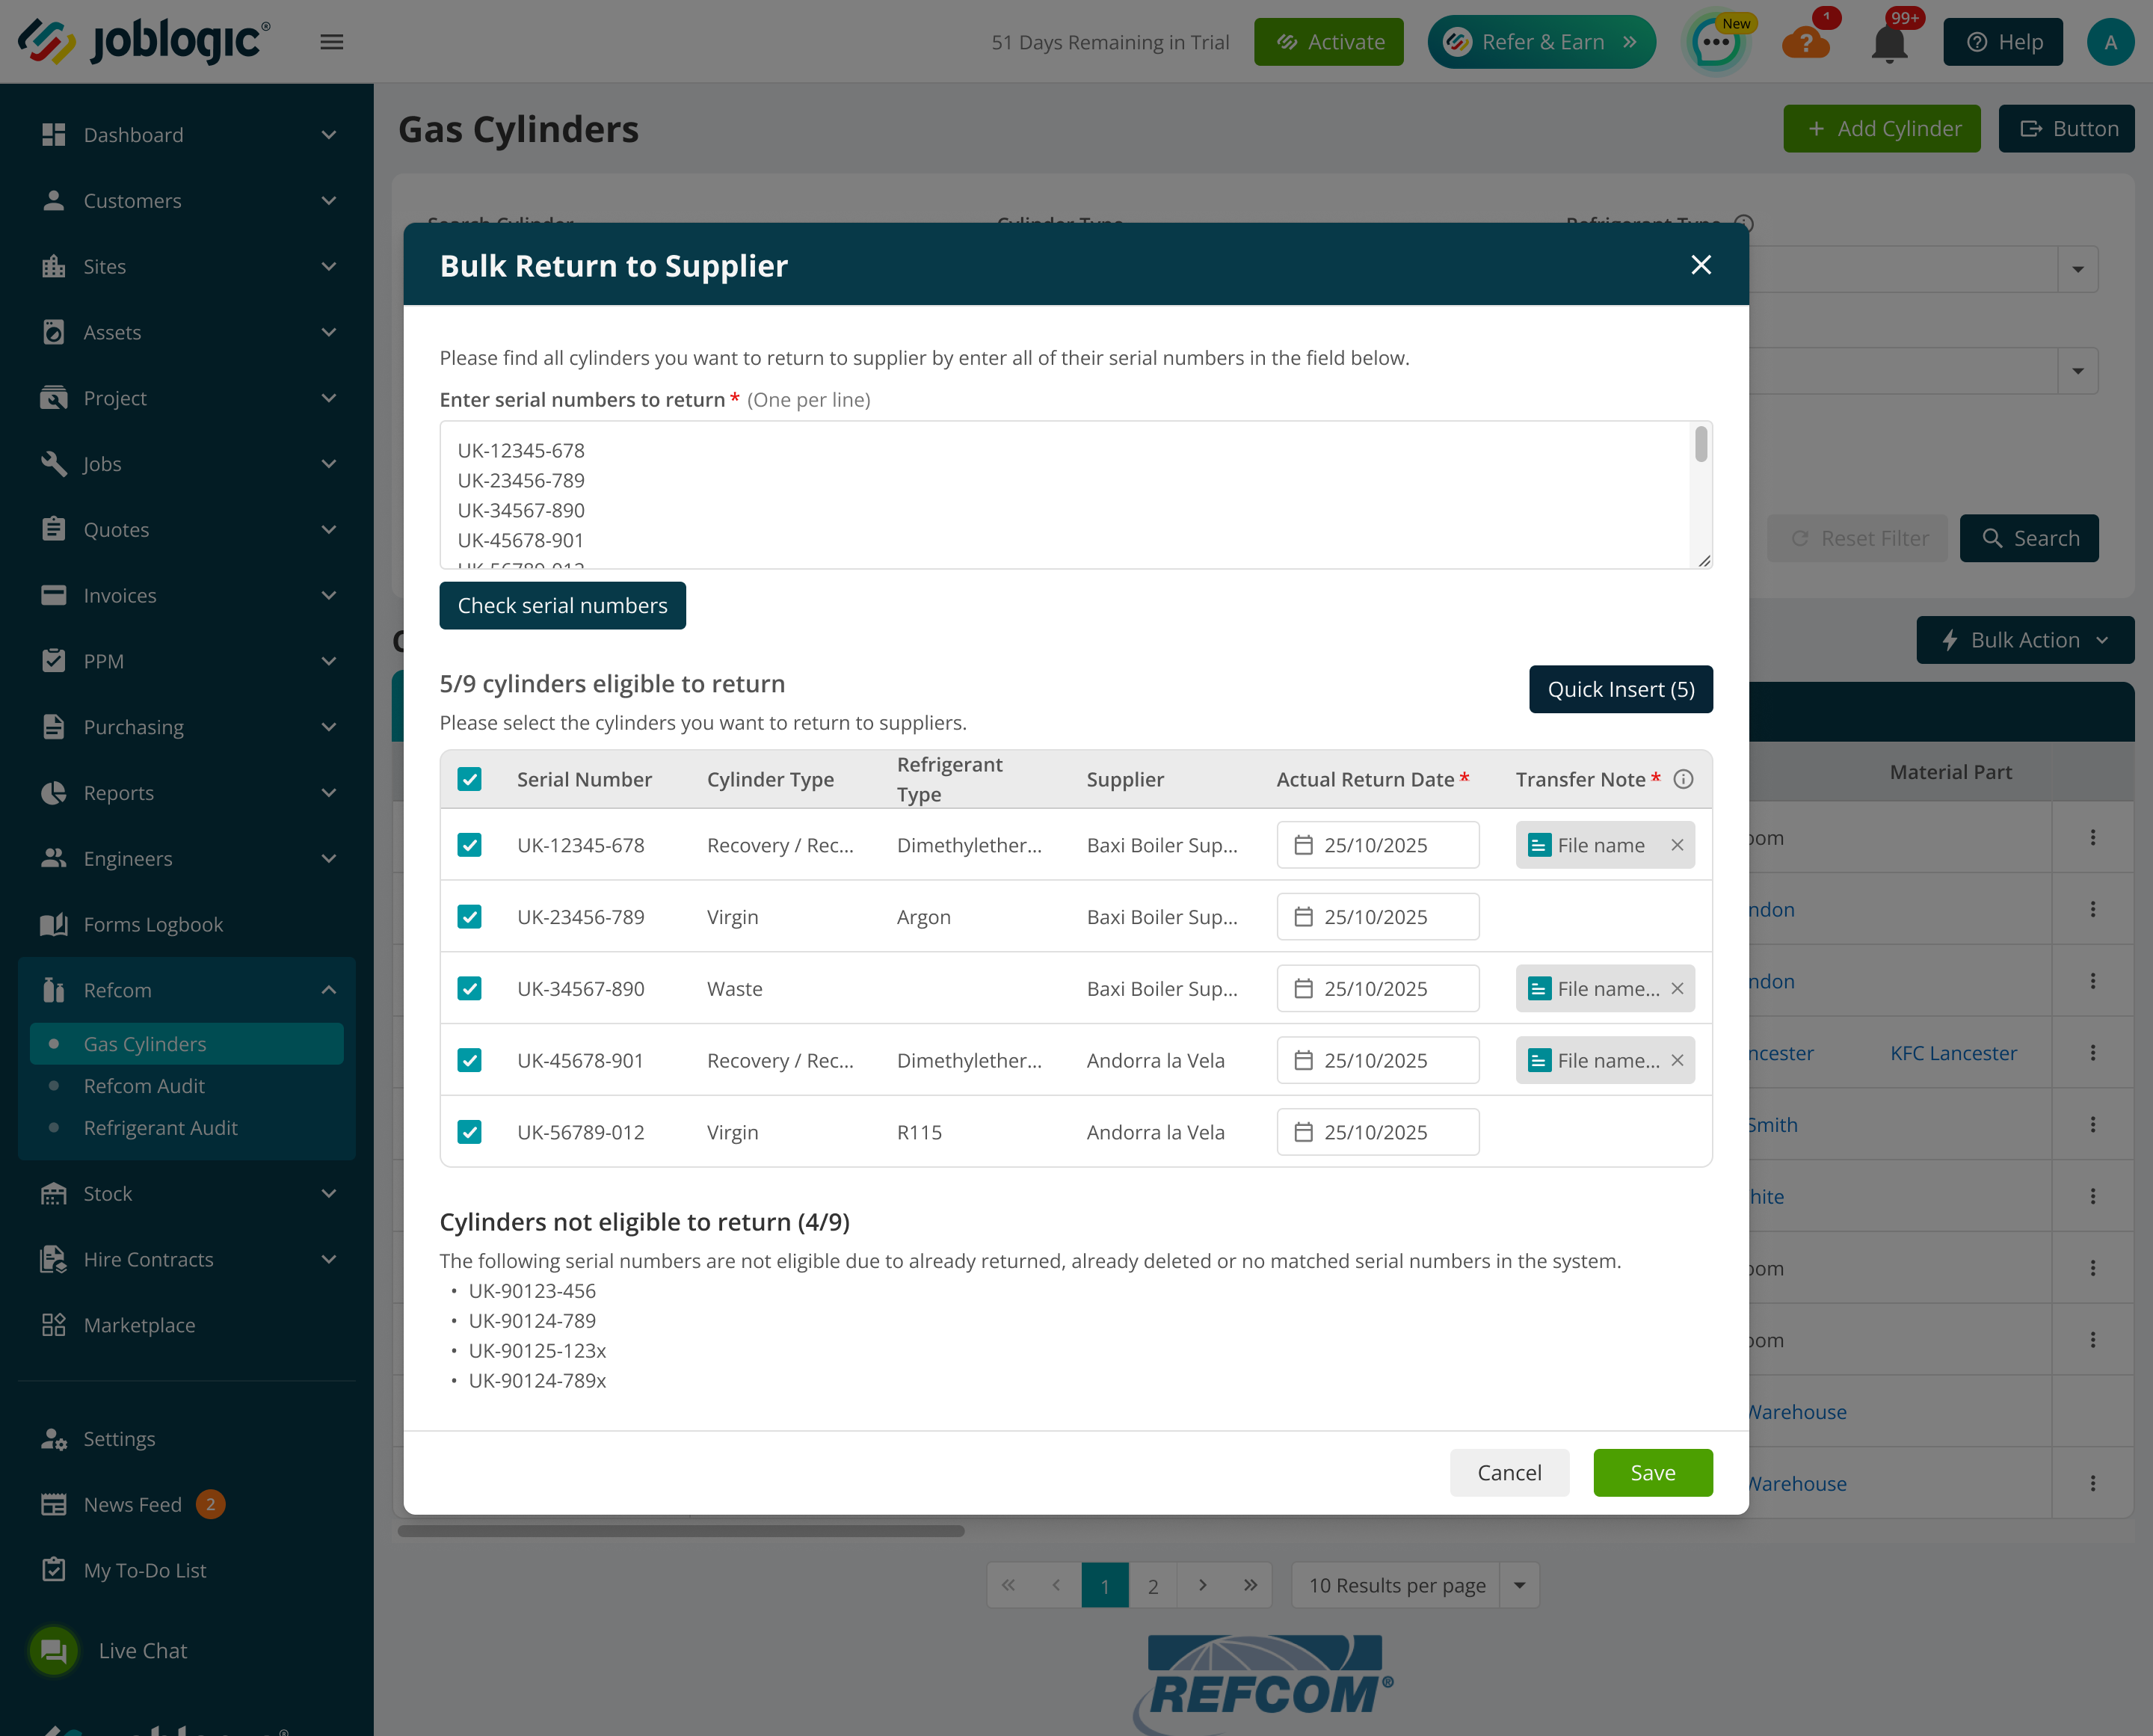Click the user avatar A
Screen dimensions: 2153x1736
click(2110, 42)
